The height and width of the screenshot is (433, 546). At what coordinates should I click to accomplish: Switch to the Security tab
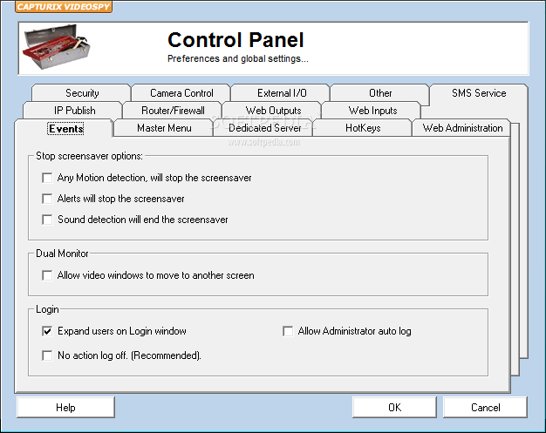pos(82,93)
